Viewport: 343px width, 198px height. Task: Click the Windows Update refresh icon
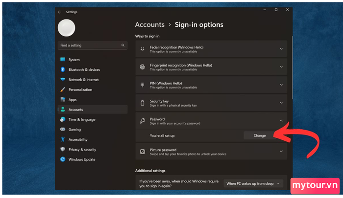(x=63, y=159)
